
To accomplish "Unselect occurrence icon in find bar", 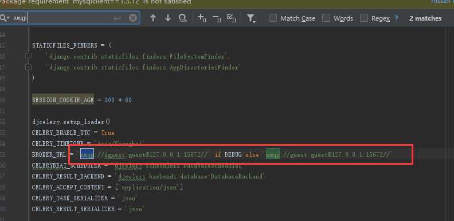I will [x=217, y=18].
